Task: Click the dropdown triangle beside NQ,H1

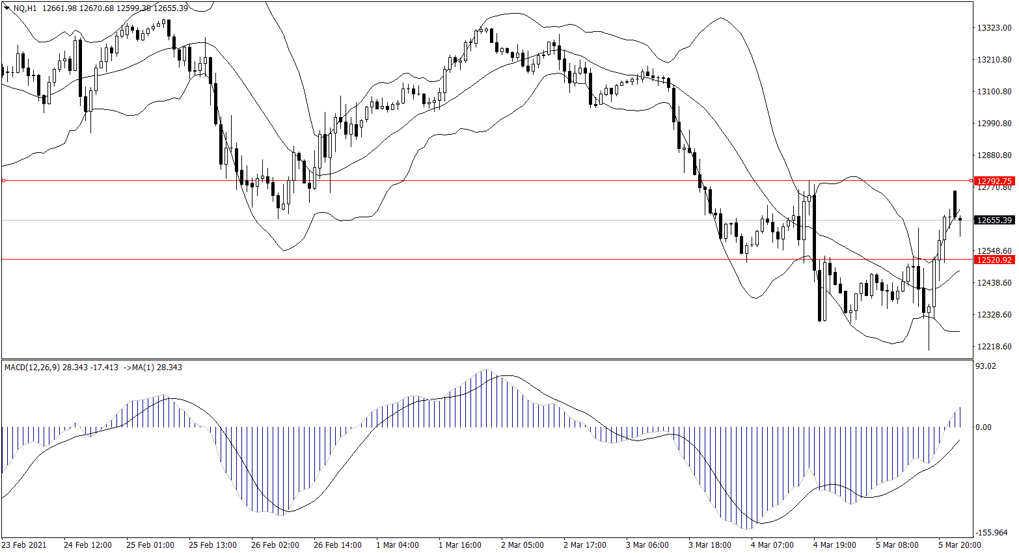Action: click(7, 8)
